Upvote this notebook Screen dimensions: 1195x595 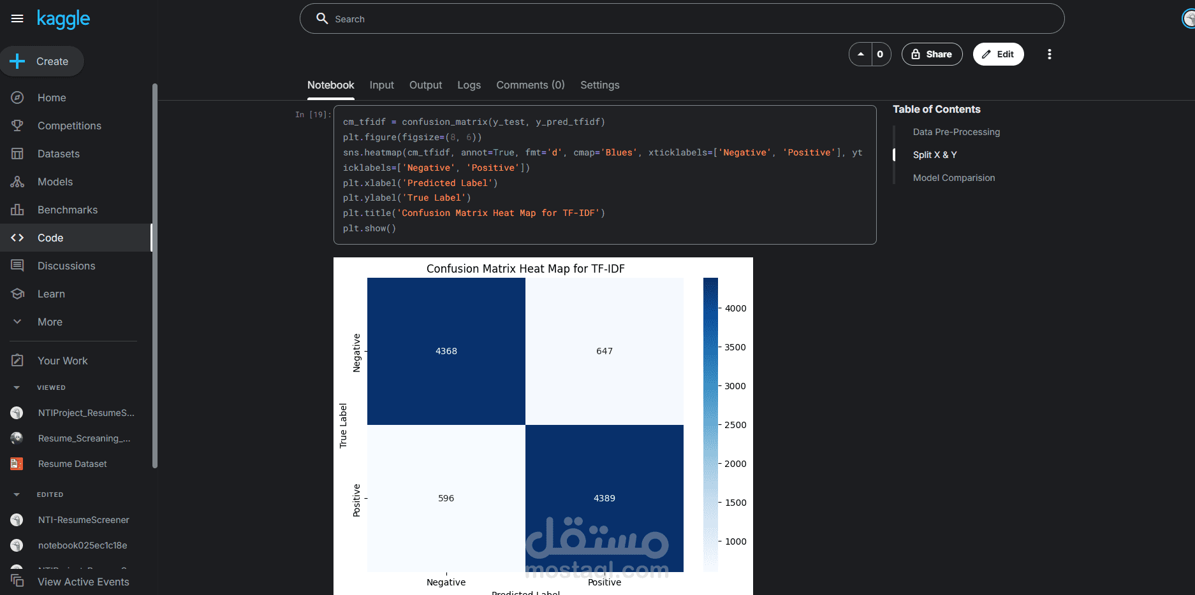pos(861,54)
